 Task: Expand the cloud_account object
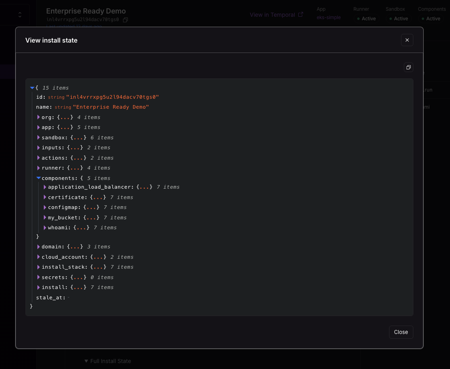[39, 257]
